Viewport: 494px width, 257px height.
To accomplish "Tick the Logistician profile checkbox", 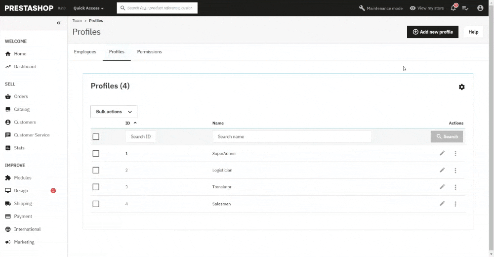I will [x=96, y=171].
